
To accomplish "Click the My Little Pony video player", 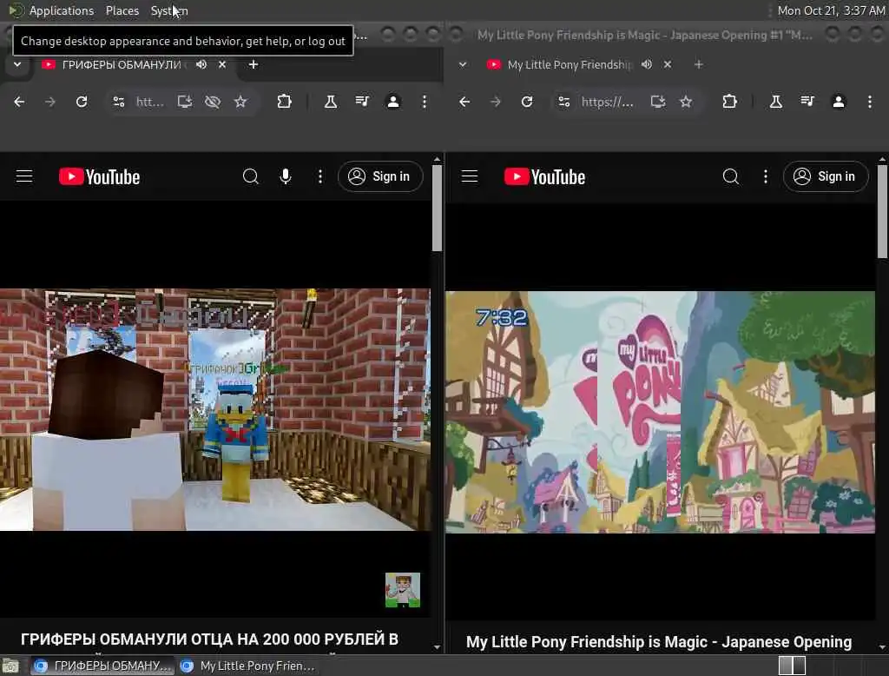I will coord(660,412).
